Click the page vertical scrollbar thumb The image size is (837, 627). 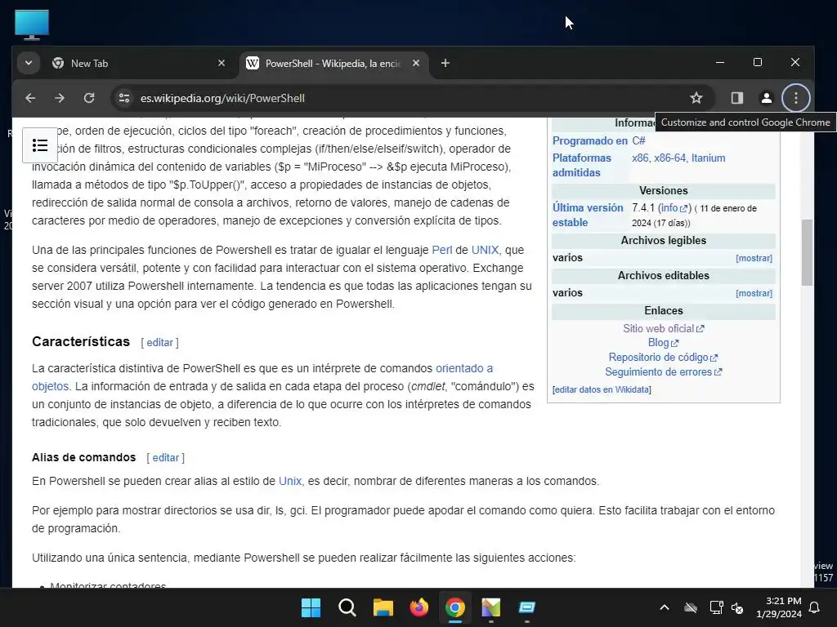click(x=807, y=253)
